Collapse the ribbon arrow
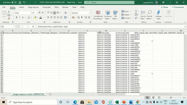 coord(185,22)
